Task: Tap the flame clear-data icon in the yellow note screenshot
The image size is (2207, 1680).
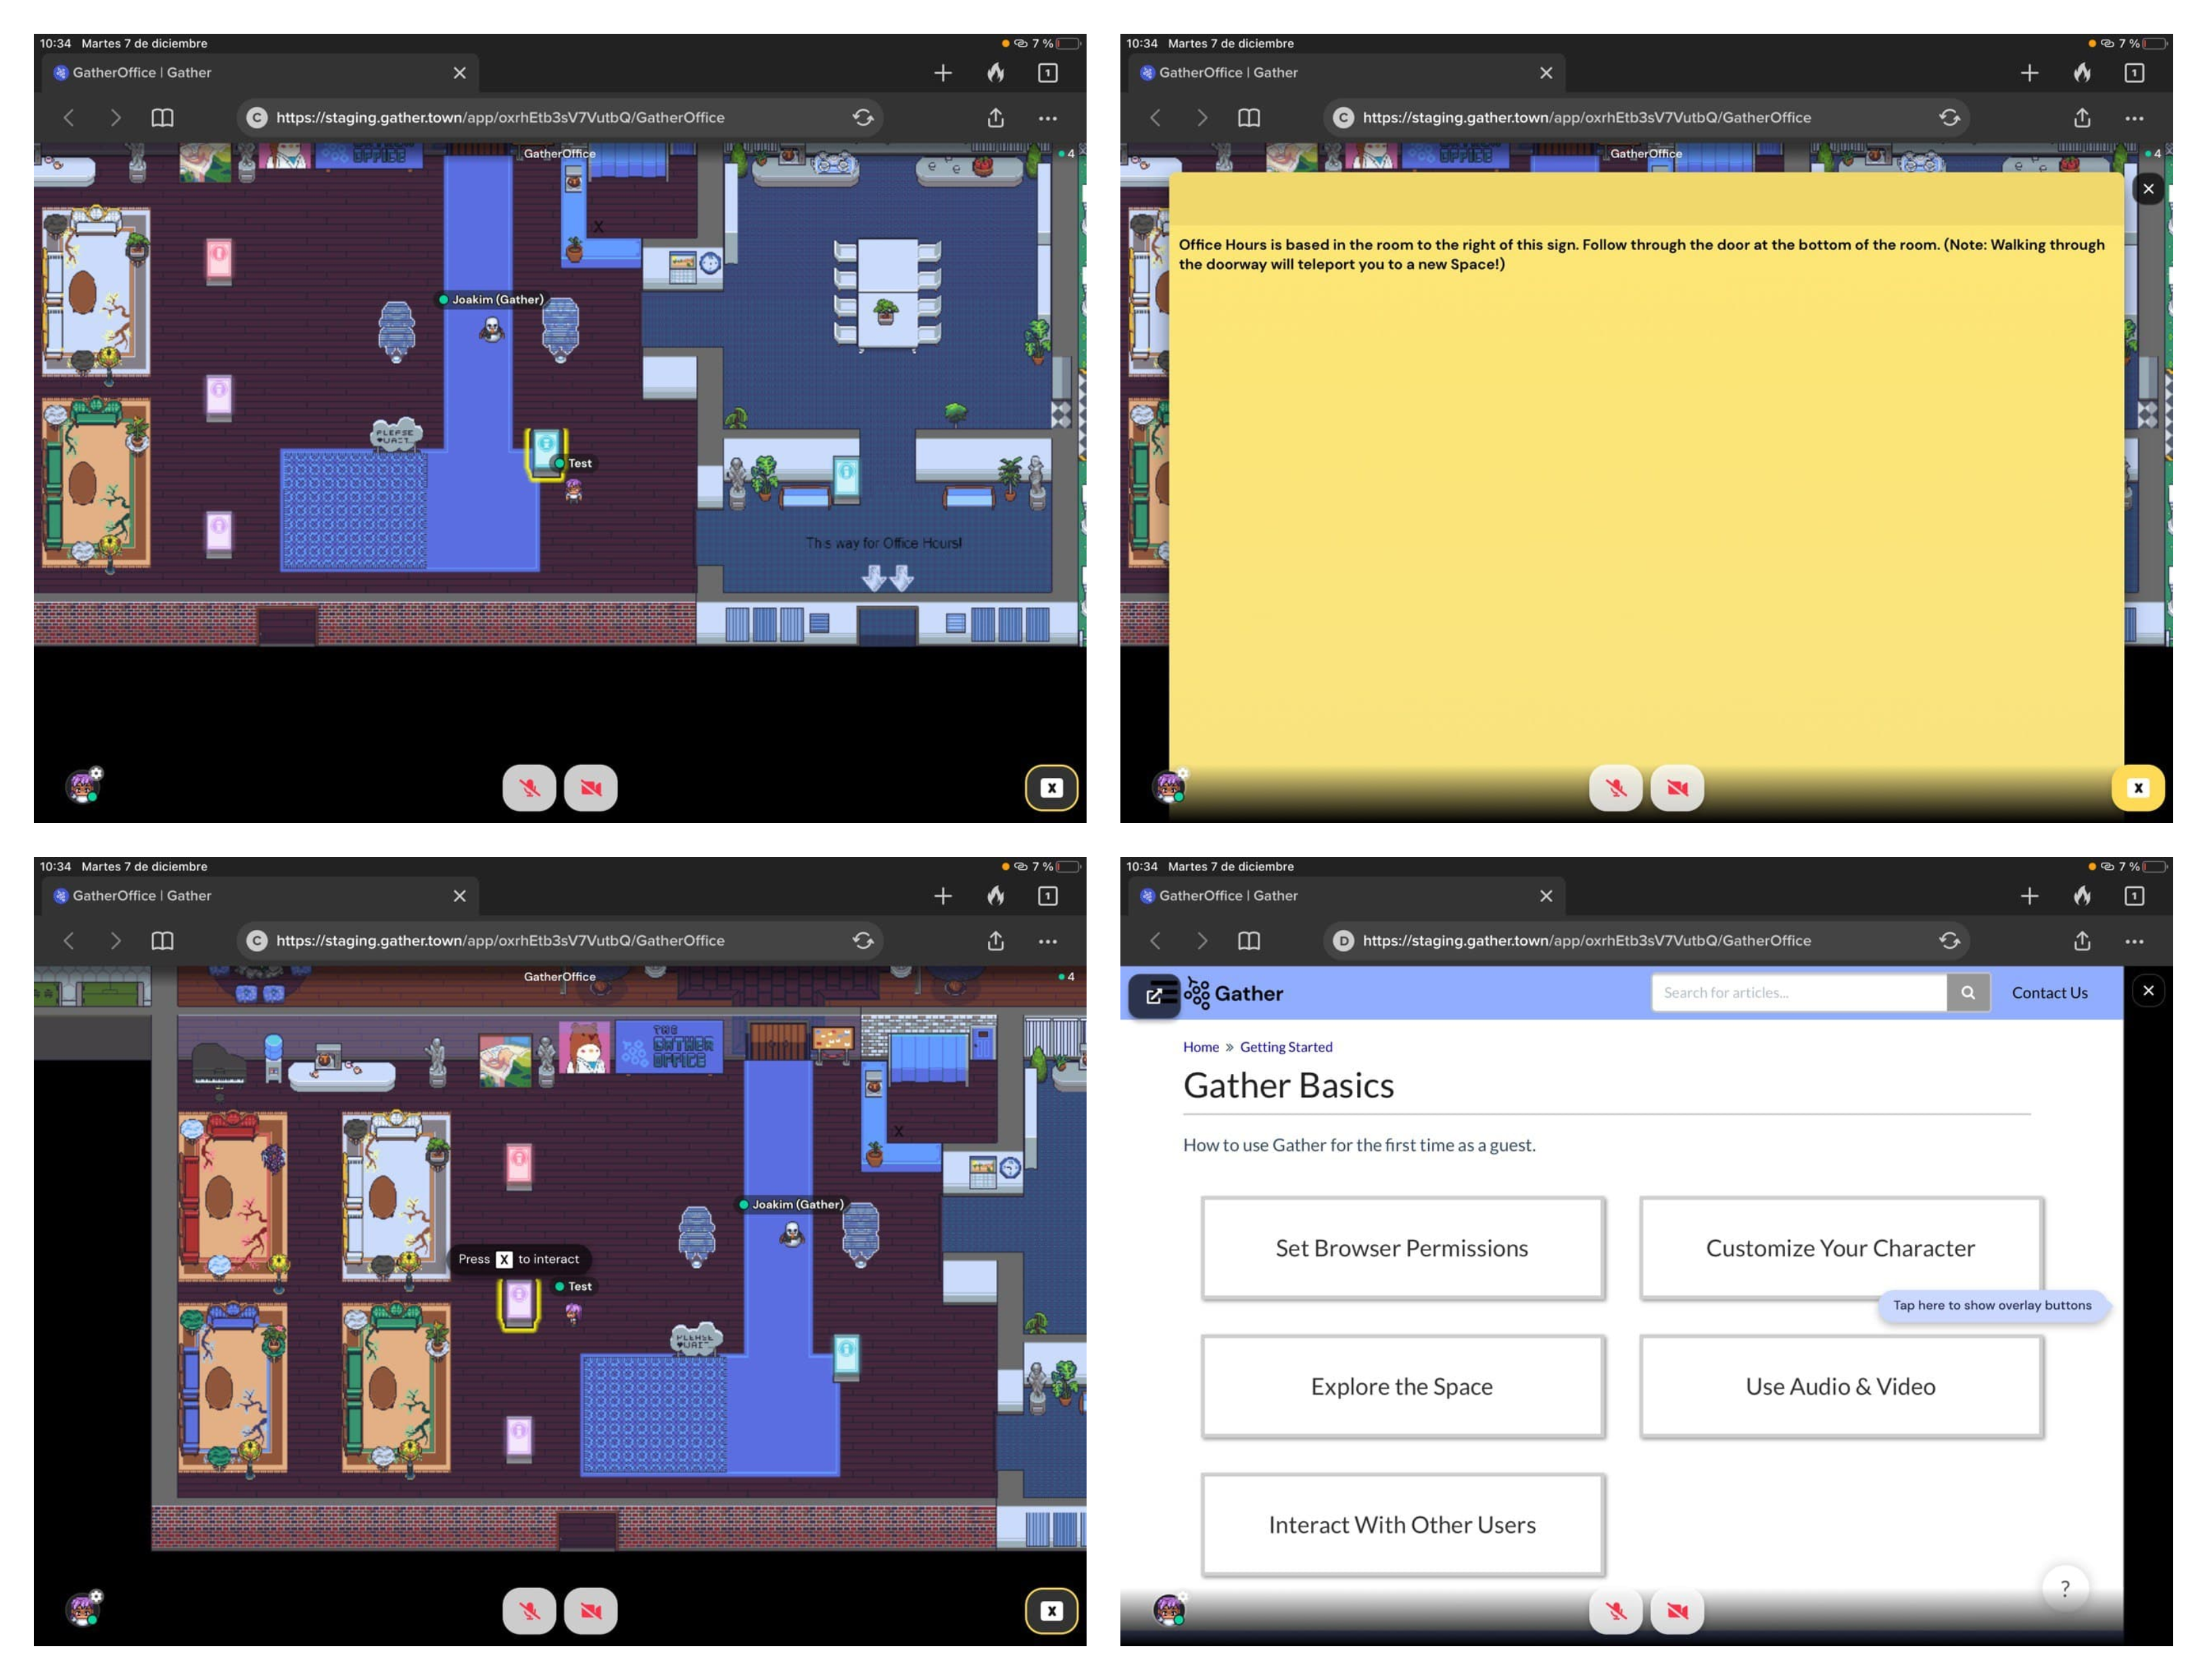Action: (x=2082, y=72)
